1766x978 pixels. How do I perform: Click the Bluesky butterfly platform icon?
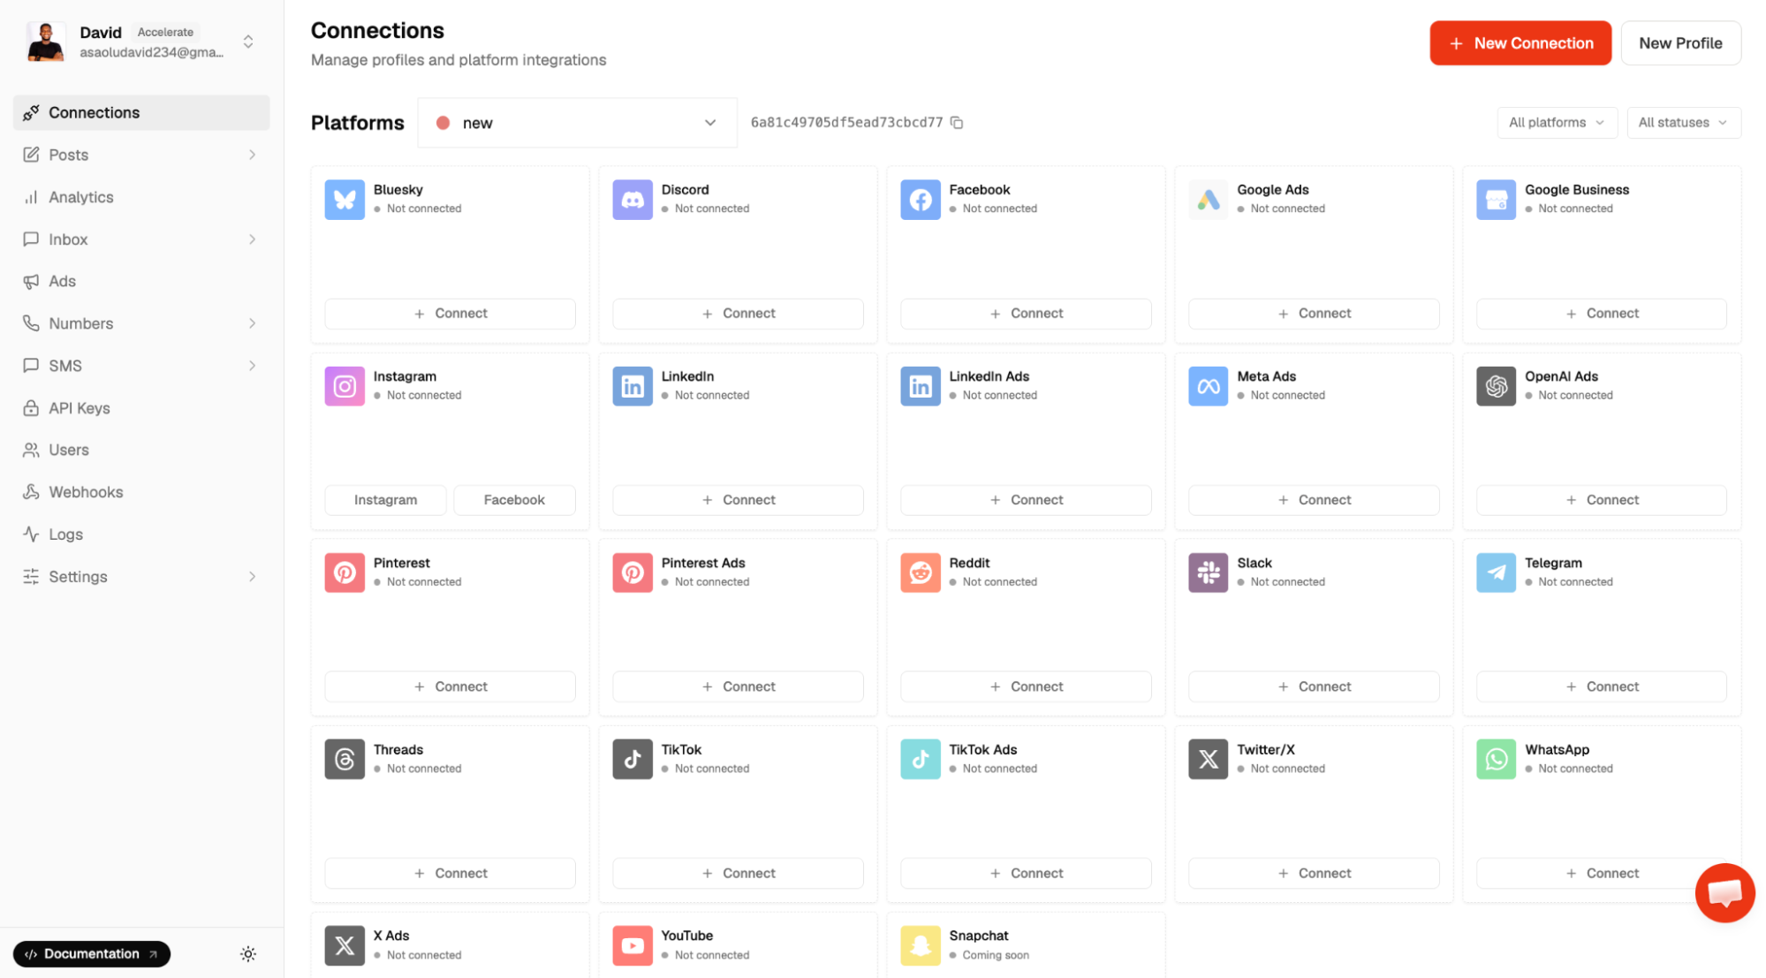click(x=345, y=200)
